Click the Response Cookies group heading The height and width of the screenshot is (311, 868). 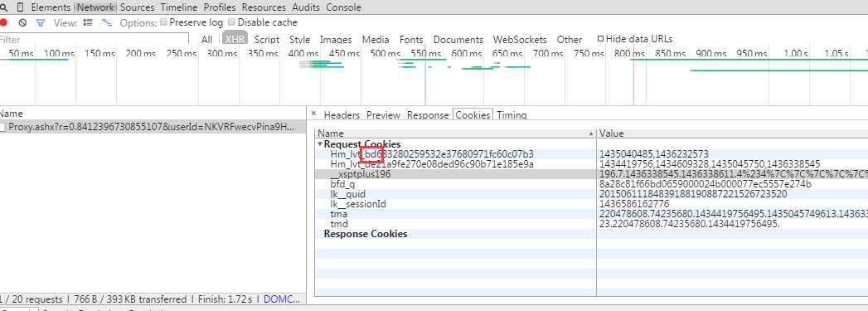366,234
